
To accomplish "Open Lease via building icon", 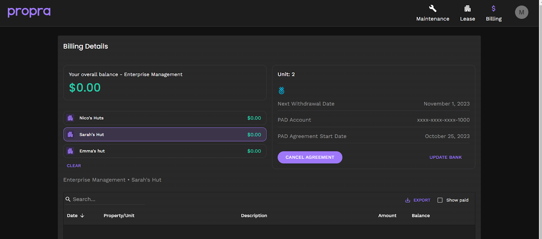I will click(x=467, y=8).
